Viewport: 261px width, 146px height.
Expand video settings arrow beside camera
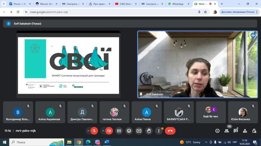[x=103, y=131]
